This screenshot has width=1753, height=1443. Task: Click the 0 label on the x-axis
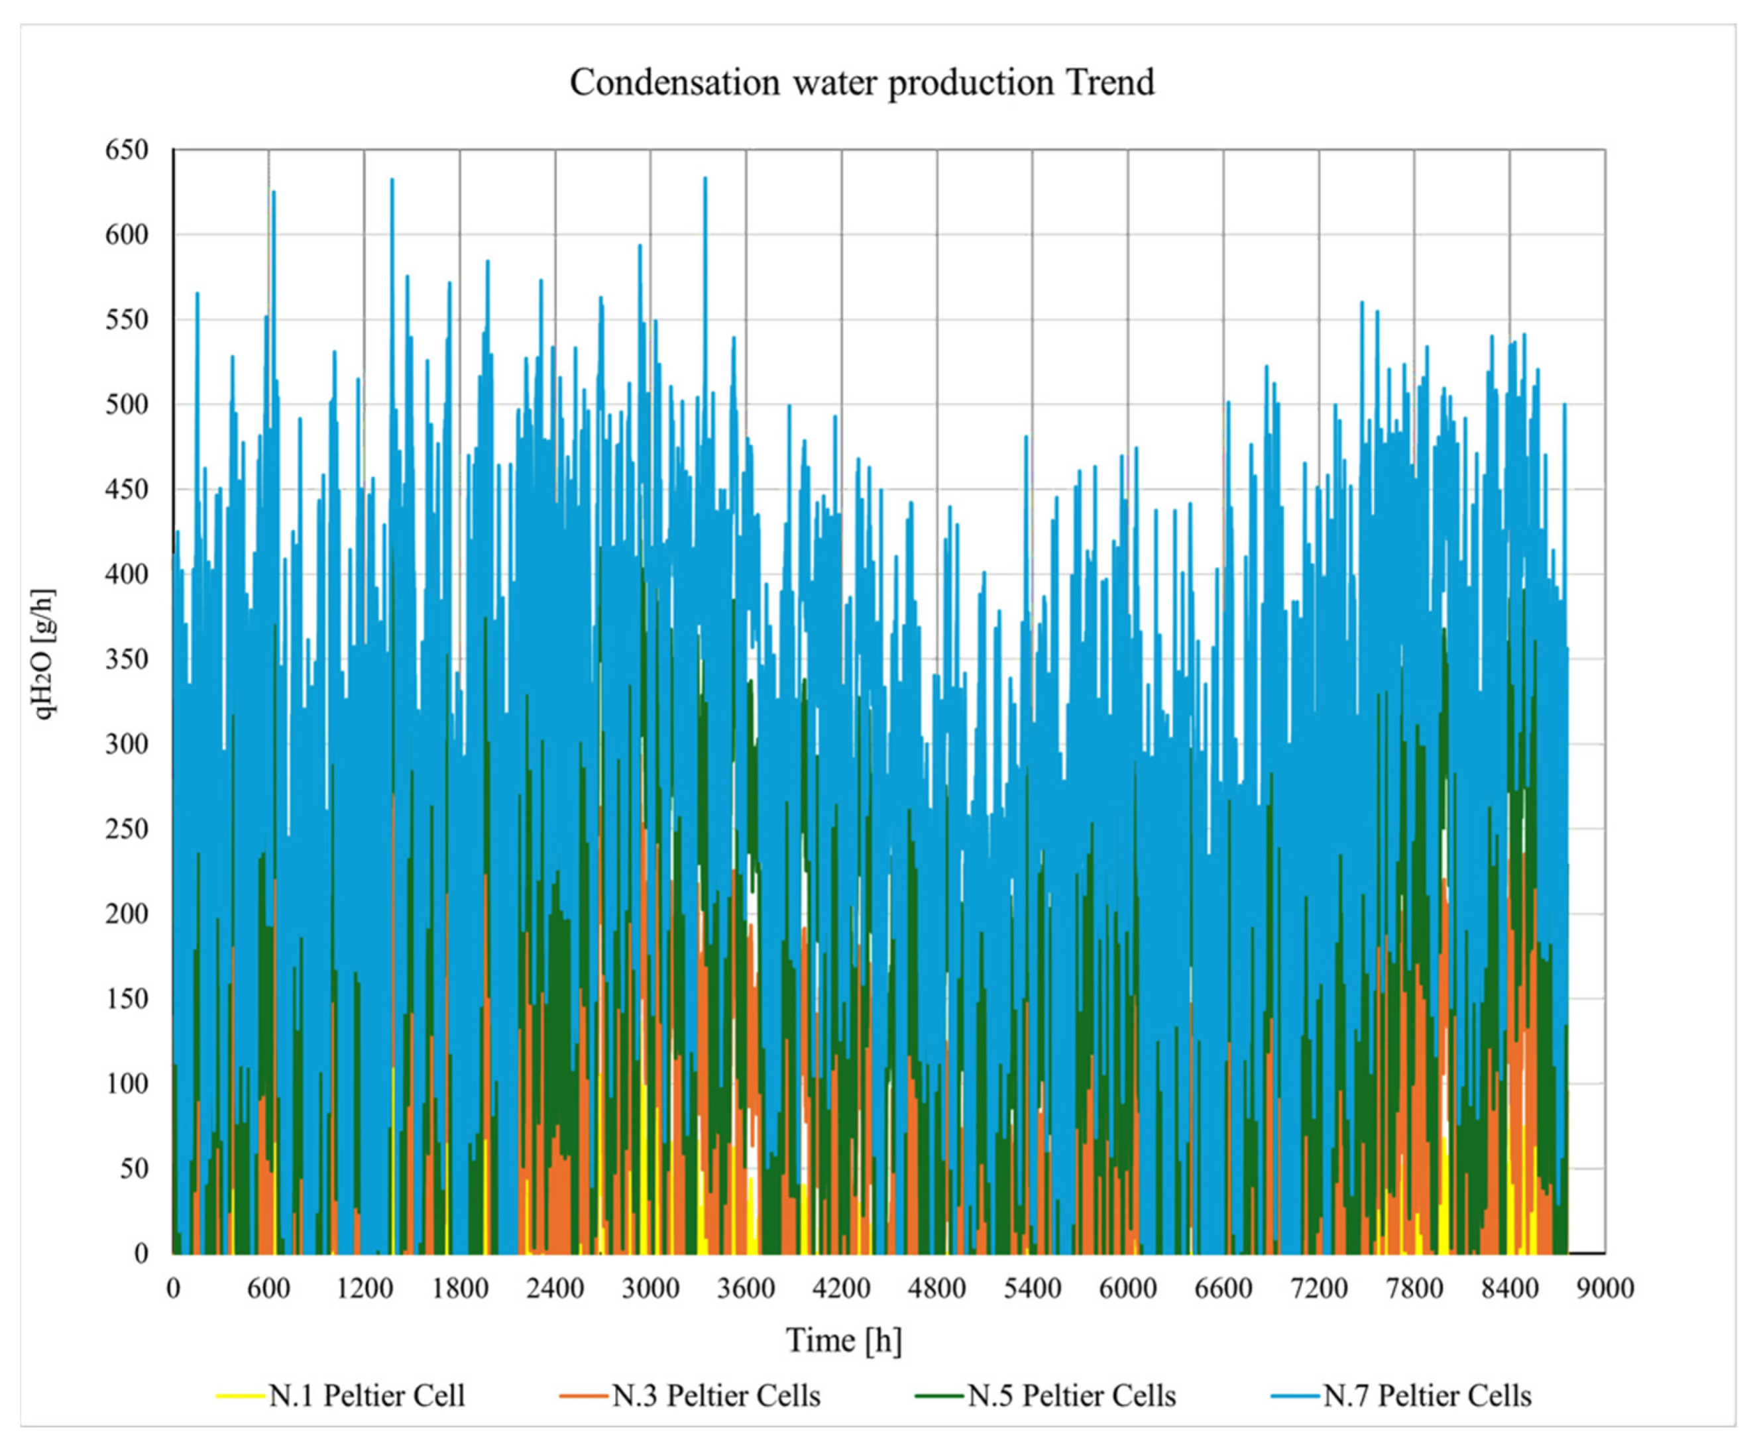coord(173,1287)
